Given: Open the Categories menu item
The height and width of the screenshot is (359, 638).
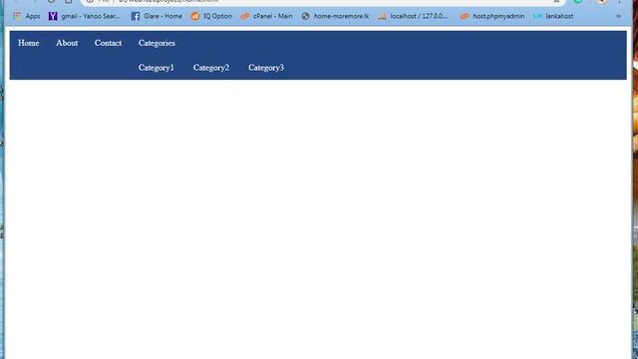Looking at the screenshot, I should [x=157, y=43].
